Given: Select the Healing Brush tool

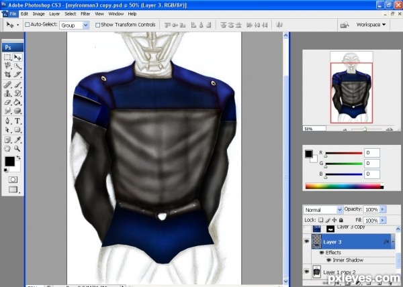Looking at the screenshot, I should click(7, 85).
